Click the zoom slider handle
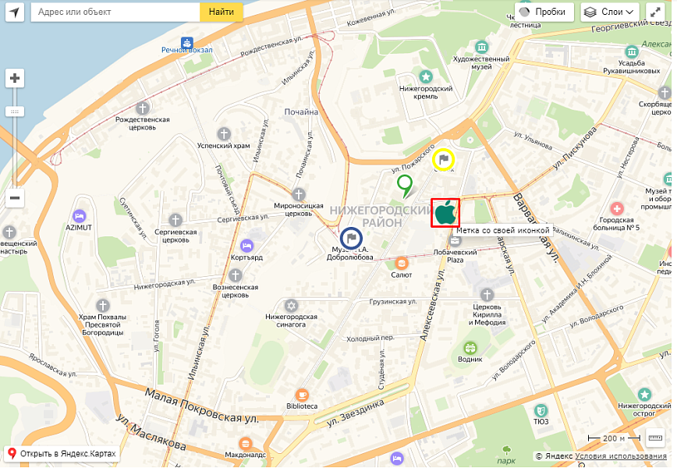This screenshot has width=677, height=468. coord(15,112)
